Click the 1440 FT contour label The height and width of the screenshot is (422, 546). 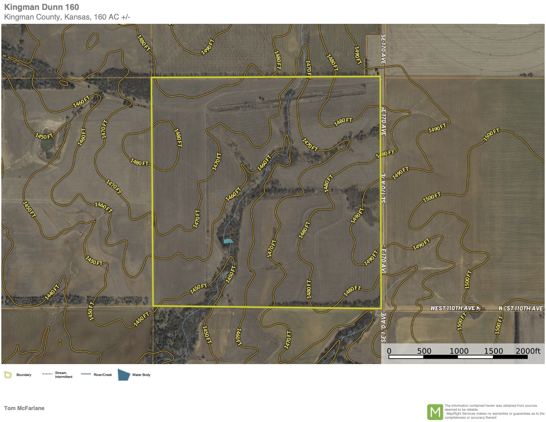(52, 292)
